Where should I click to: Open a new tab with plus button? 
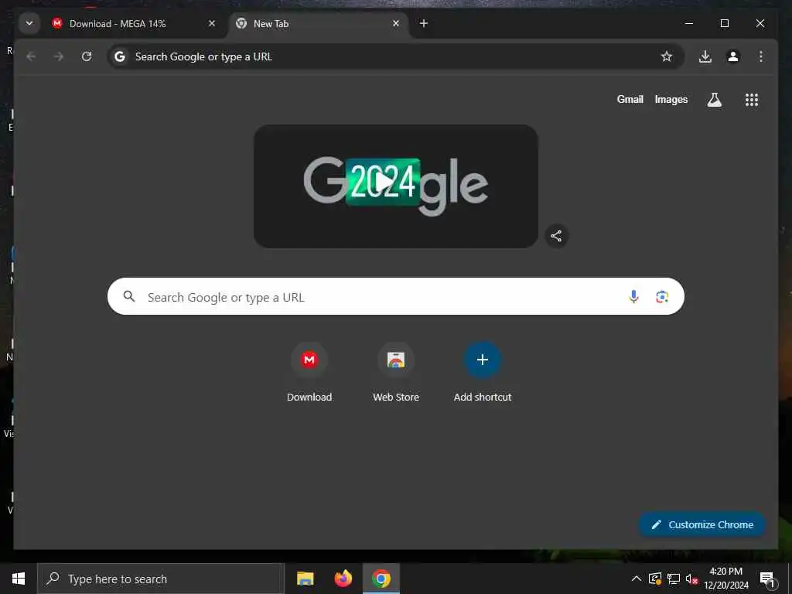coord(424,23)
